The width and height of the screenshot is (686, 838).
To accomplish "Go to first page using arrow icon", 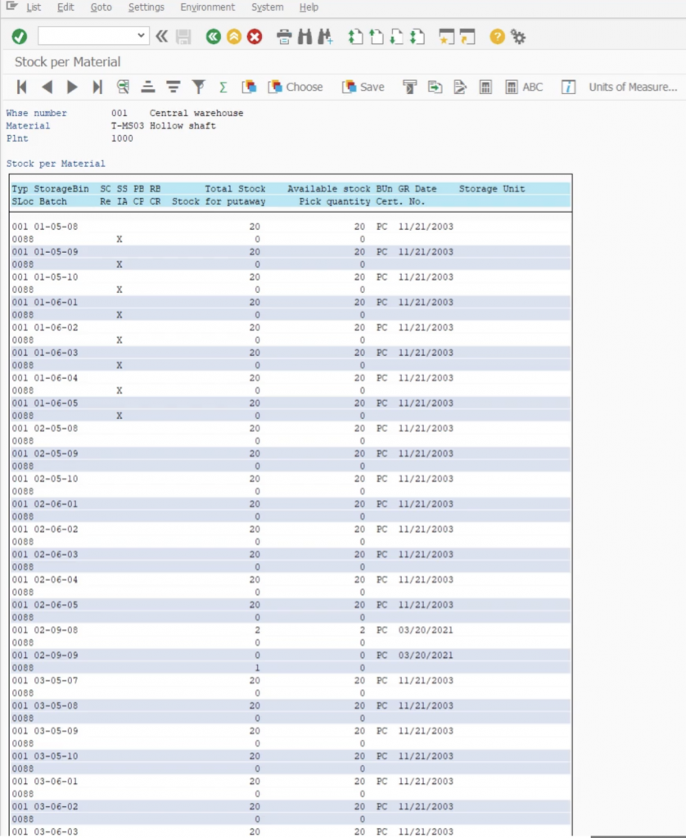I will click(x=22, y=87).
